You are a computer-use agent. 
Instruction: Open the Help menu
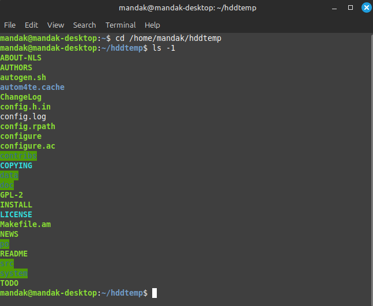152,25
